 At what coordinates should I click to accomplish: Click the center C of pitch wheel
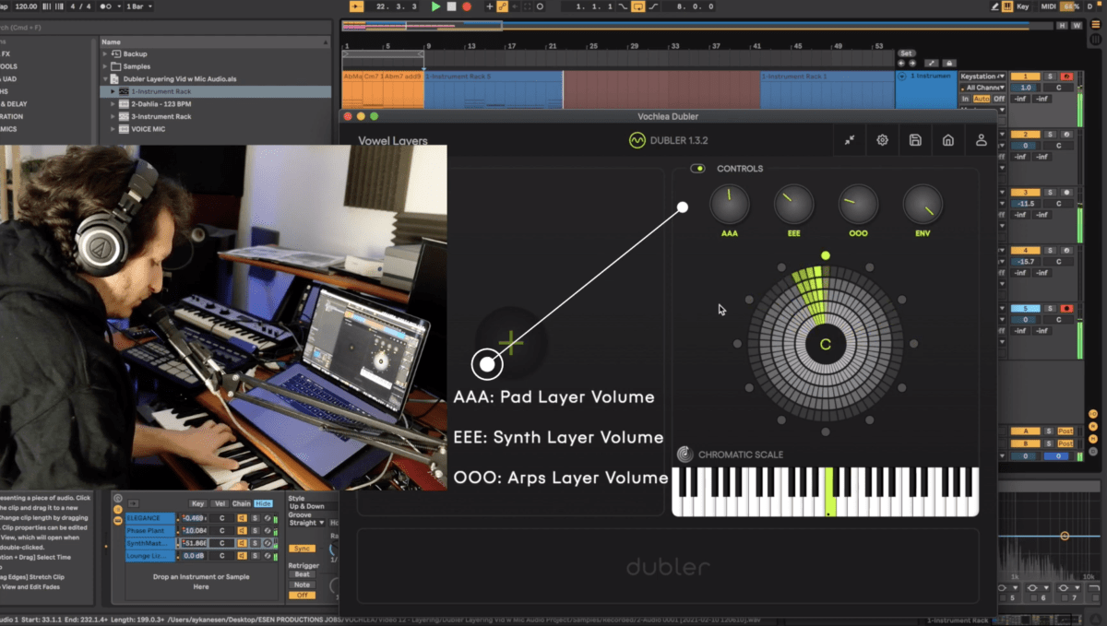[826, 345]
